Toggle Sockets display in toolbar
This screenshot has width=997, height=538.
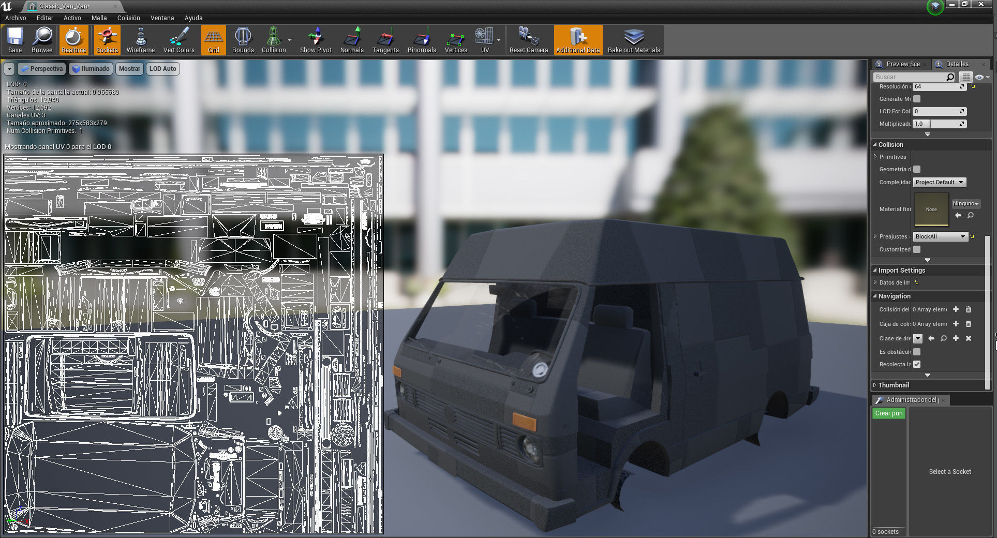pos(107,40)
